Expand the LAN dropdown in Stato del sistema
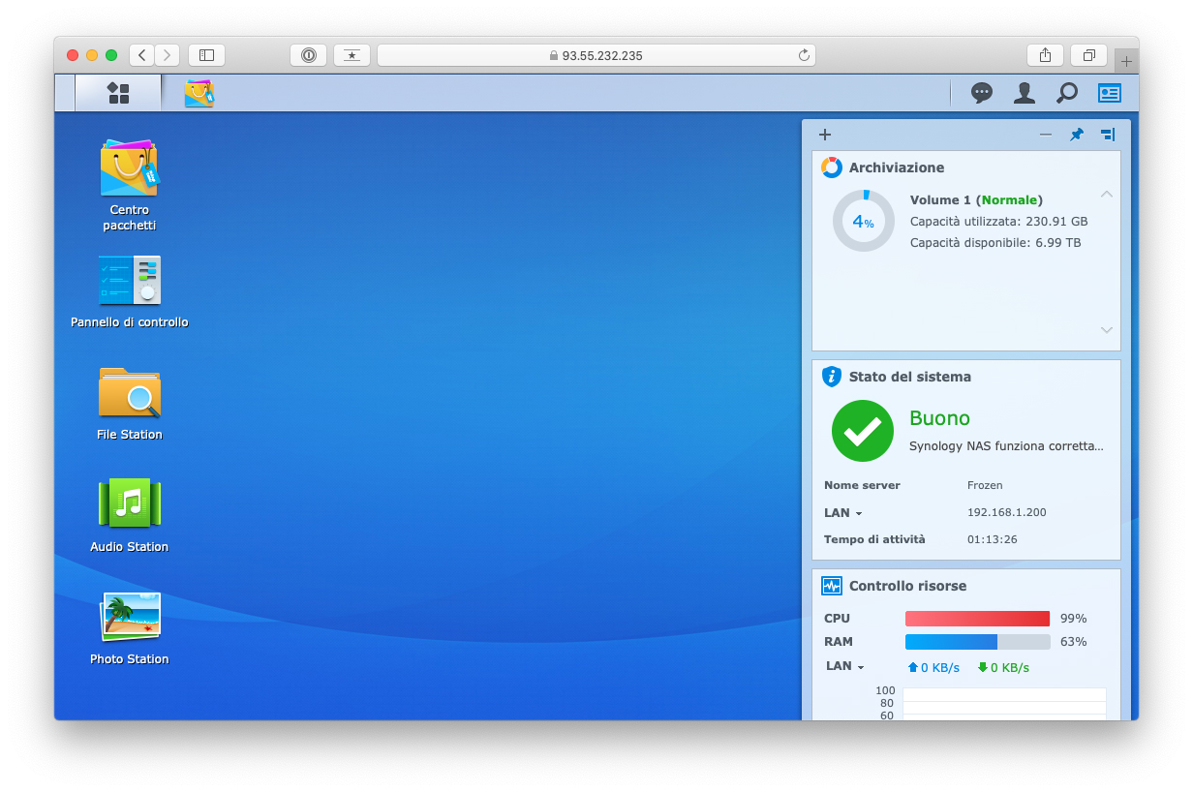Screen dimensions: 1193x792 843,512
